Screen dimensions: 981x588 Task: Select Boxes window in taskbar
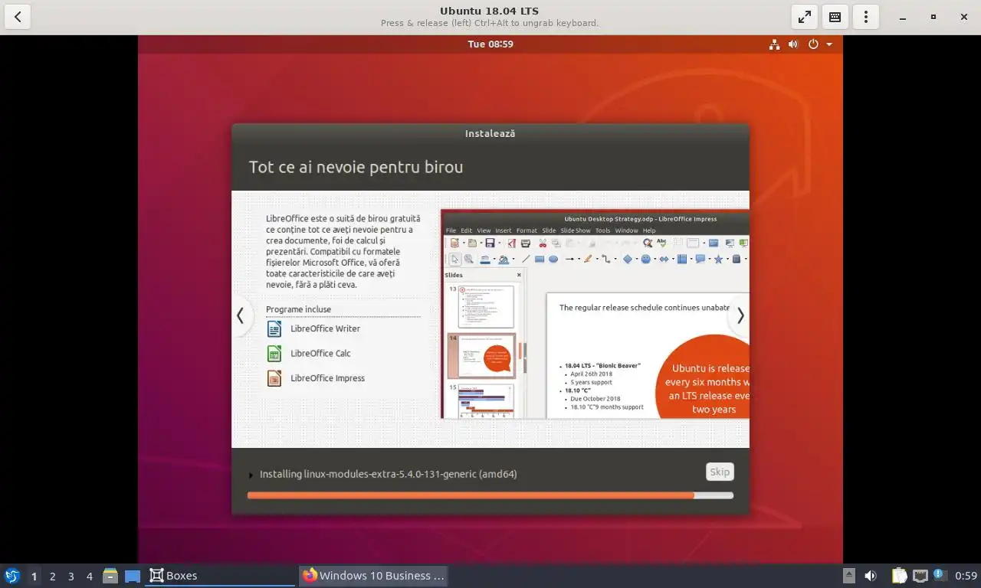[220, 576]
